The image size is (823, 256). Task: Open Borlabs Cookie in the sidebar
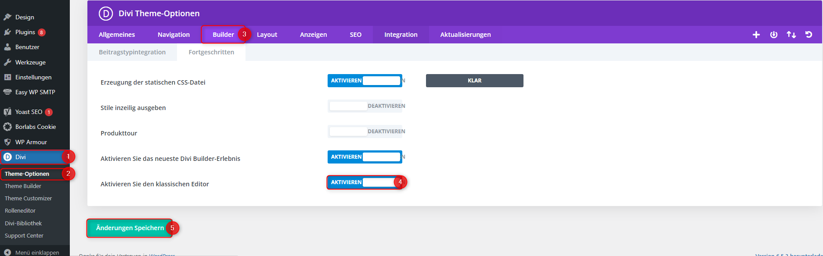[x=35, y=127]
